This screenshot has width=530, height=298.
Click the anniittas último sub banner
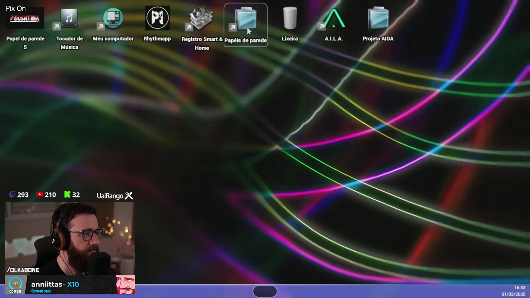[70, 285]
